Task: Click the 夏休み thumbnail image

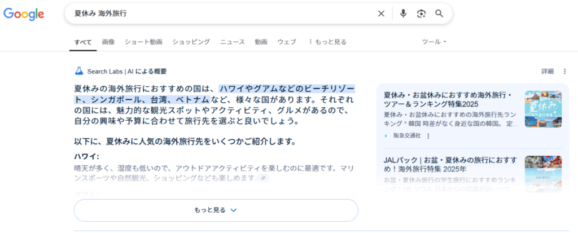Action: 544,109
